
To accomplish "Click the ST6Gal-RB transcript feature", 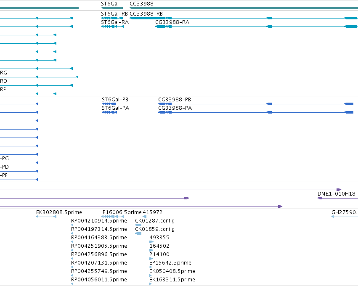I will 112,18.
